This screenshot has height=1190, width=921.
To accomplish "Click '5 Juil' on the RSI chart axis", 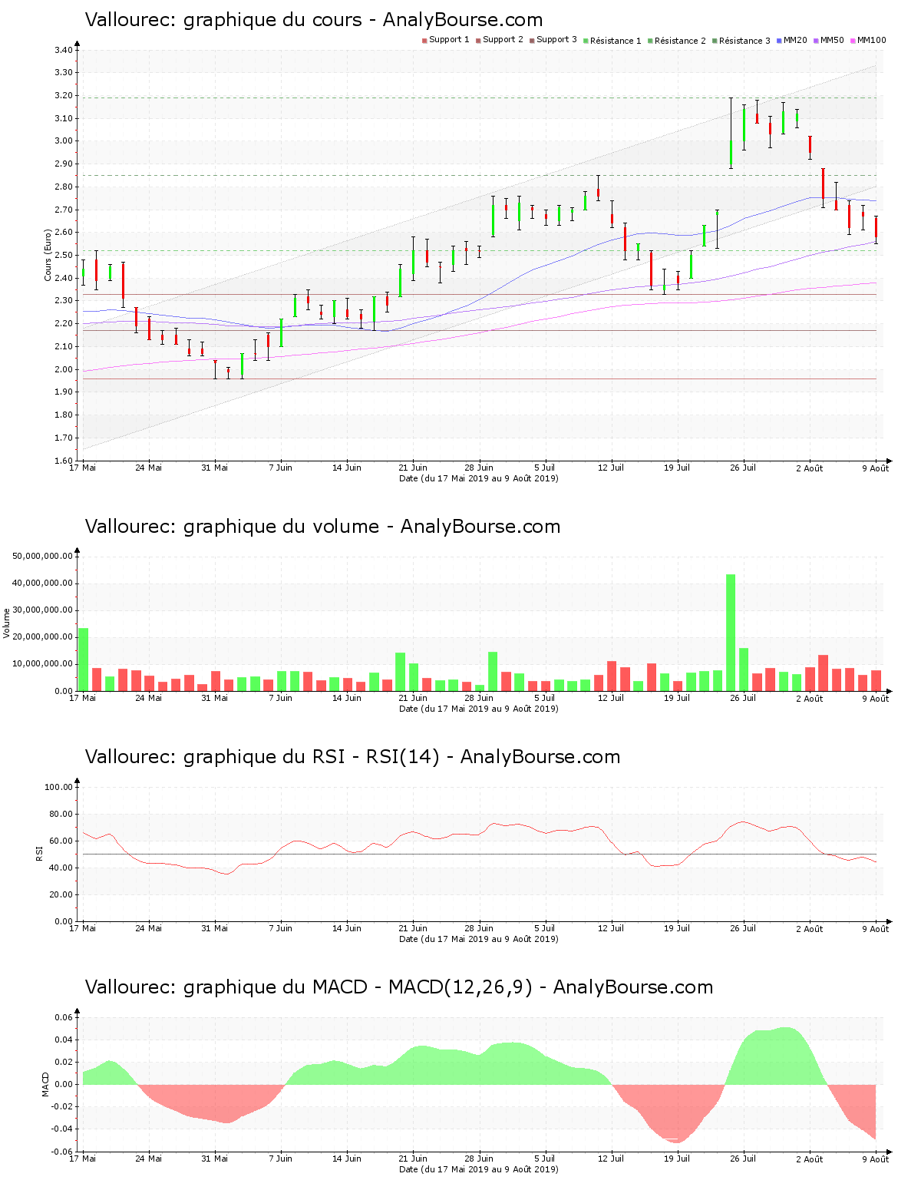I will tap(545, 928).
